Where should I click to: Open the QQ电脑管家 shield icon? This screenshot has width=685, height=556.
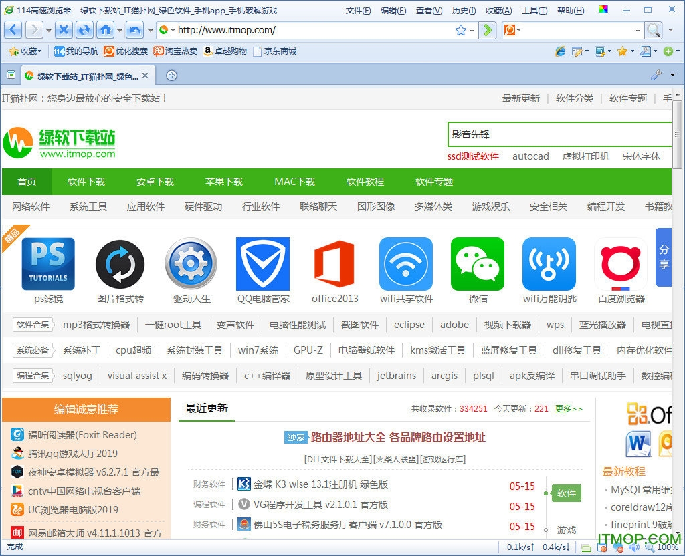263,263
